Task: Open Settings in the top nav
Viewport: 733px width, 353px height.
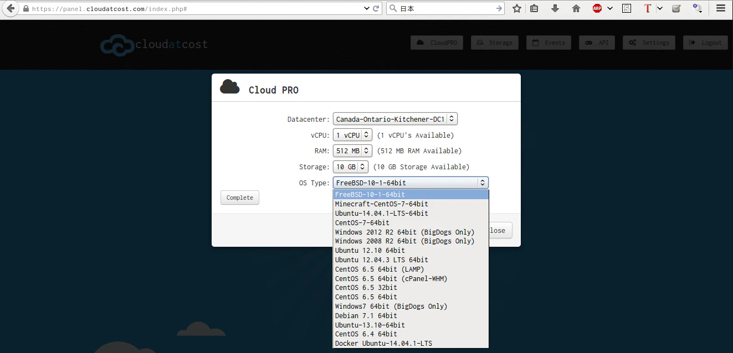Action: (x=649, y=43)
